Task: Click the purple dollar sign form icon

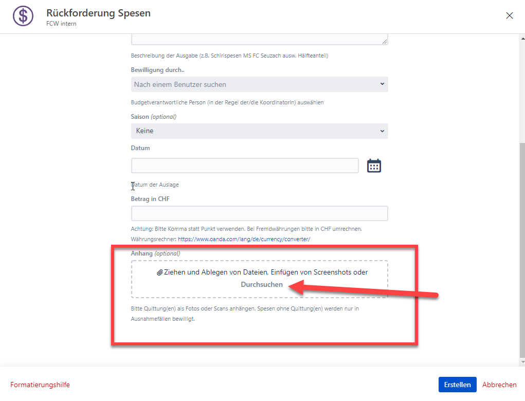Action: 23,16
